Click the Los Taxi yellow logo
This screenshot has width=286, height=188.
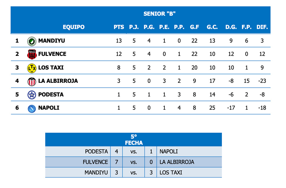[31, 68]
